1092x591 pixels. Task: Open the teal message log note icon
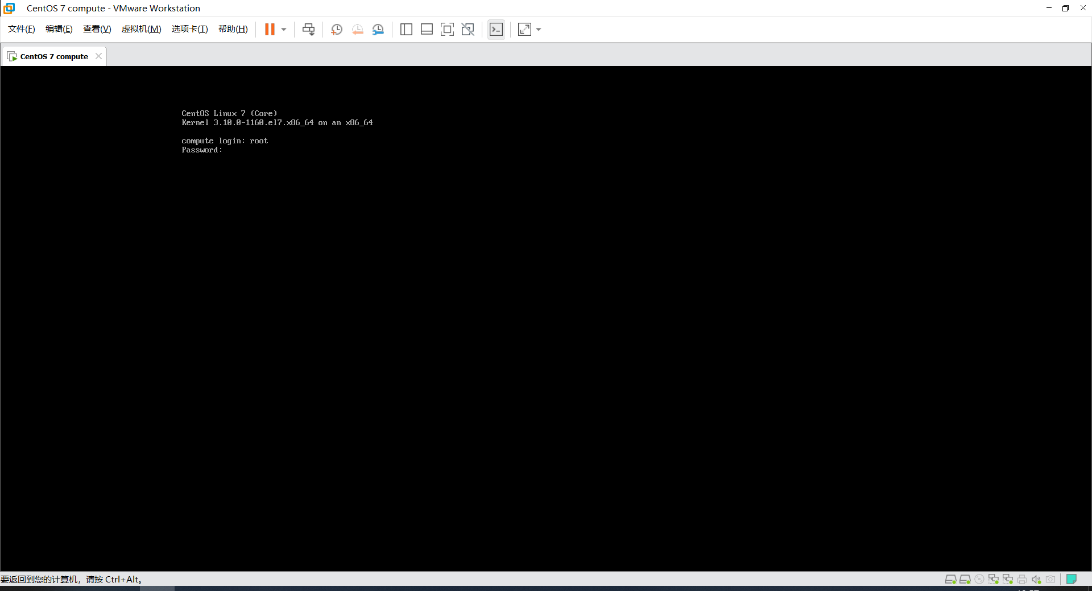[1072, 579]
